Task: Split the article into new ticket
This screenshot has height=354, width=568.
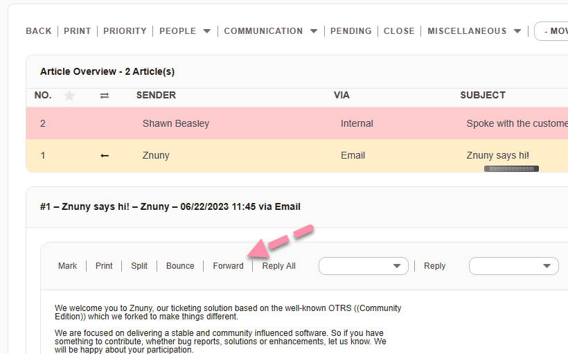Action: tap(139, 266)
